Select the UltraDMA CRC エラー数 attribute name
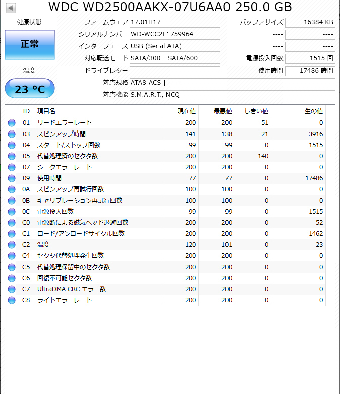 tap(72, 289)
